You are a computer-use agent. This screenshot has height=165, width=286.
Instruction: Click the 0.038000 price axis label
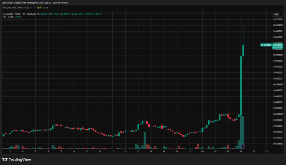pyautogui.click(x=278, y=120)
